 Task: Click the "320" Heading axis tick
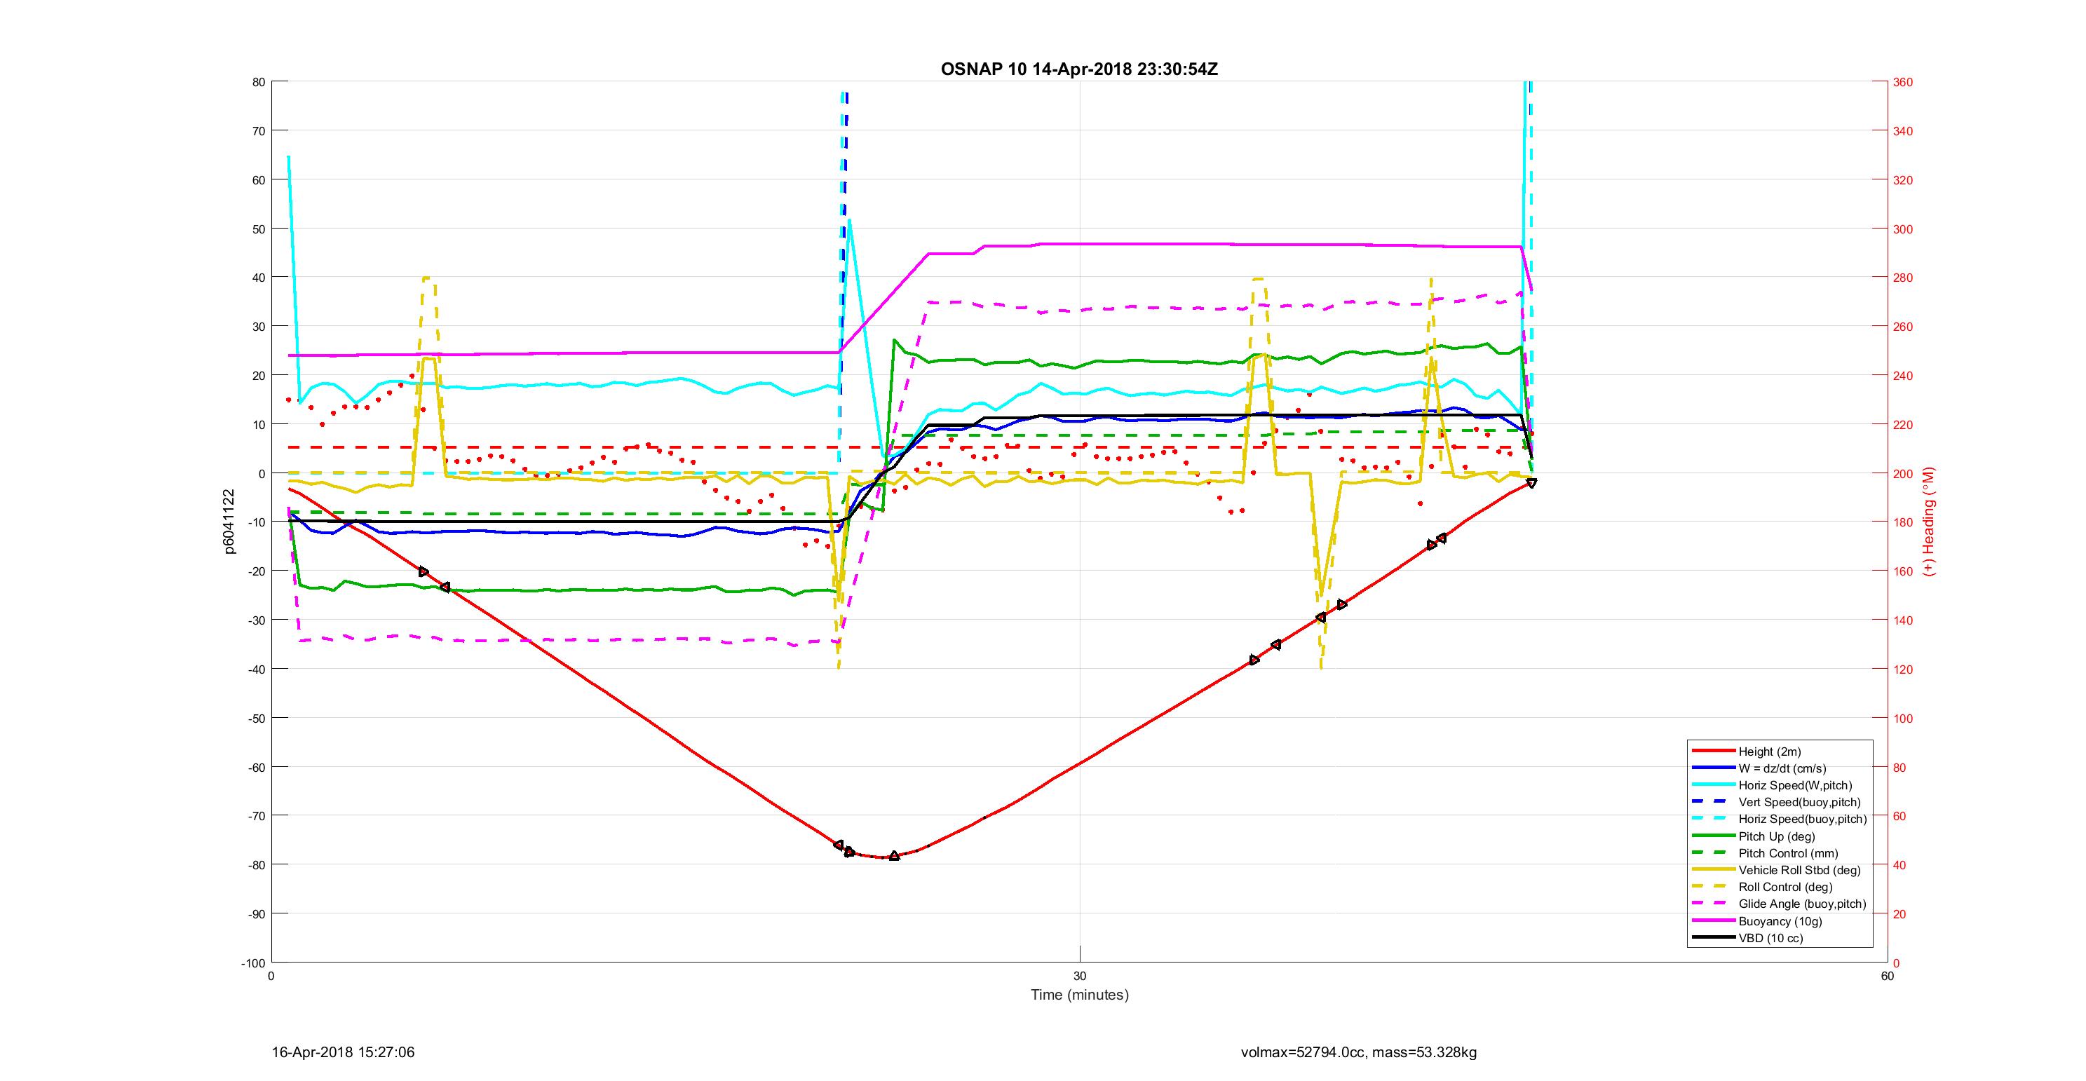coord(1903,179)
